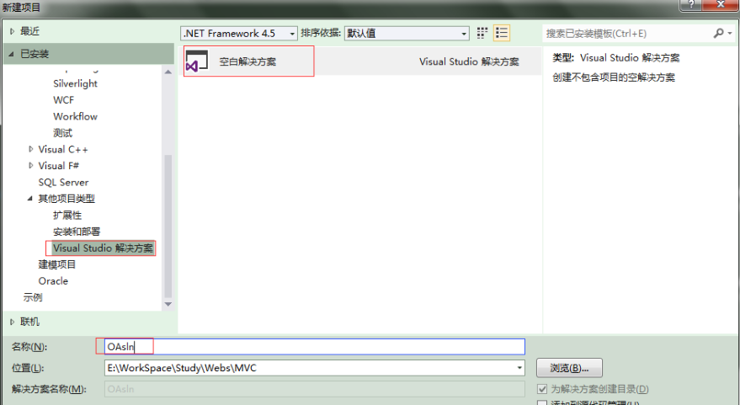Click the Visual C++ label
Image resolution: width=740 pixels, height=405 pixels.
[63, 150]
